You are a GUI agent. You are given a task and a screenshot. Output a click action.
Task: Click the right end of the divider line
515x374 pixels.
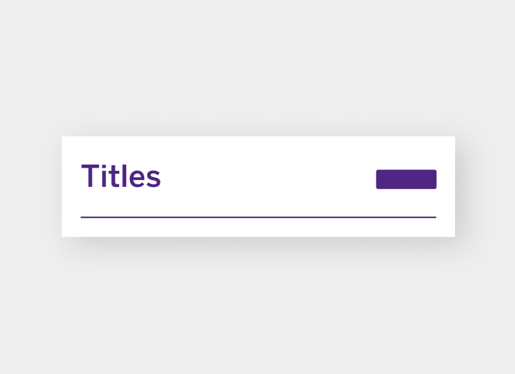click(434, 217)
